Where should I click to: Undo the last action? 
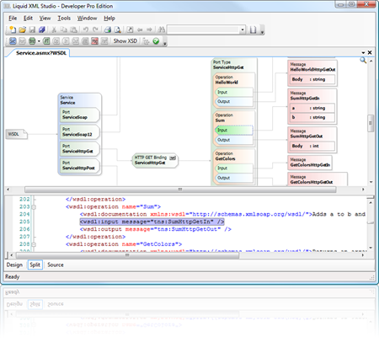pos(86,29)
